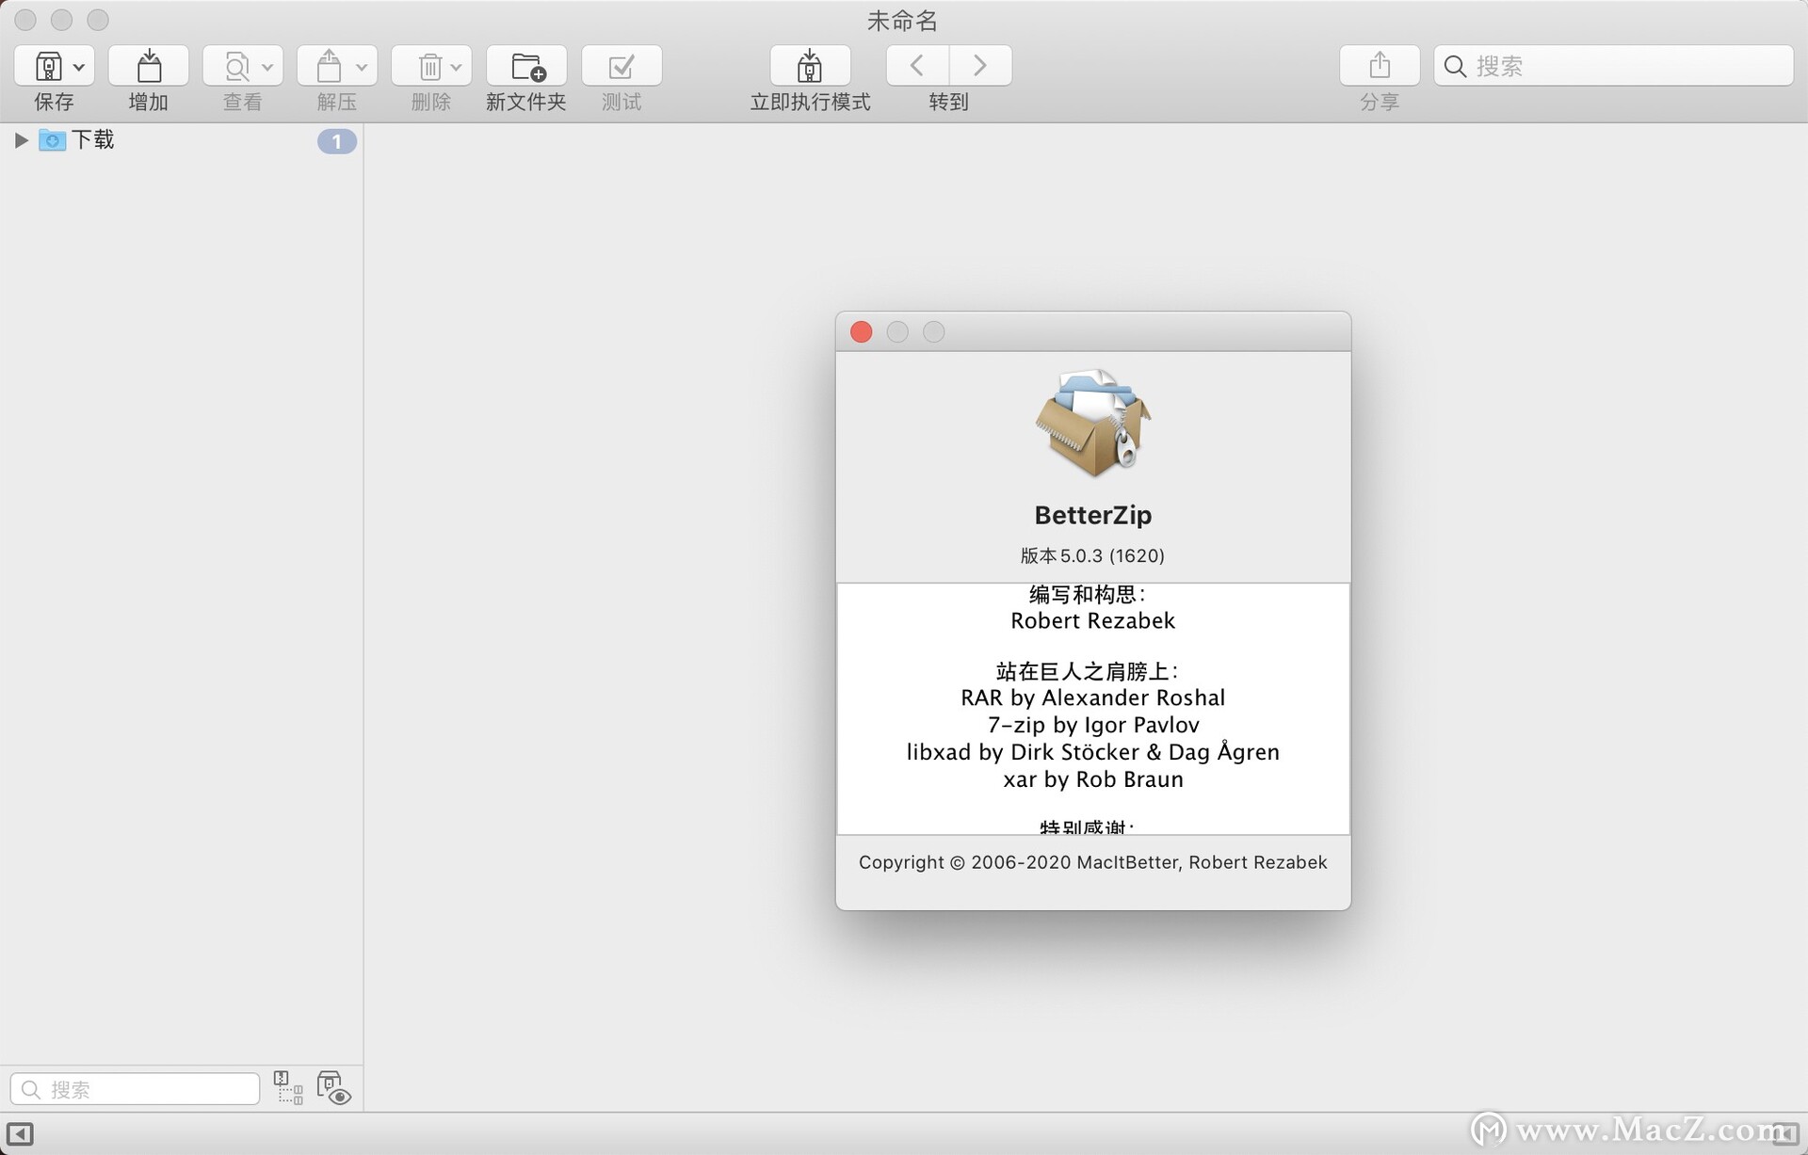Open the View (查看) dropdown arrow
This screenshot has width=1808, height=1155.
[267, 67]
